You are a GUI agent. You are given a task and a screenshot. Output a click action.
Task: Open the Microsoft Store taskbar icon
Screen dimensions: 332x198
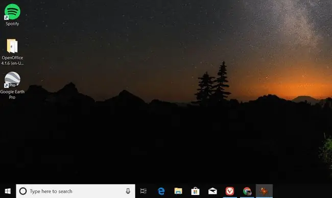[195, 191]
